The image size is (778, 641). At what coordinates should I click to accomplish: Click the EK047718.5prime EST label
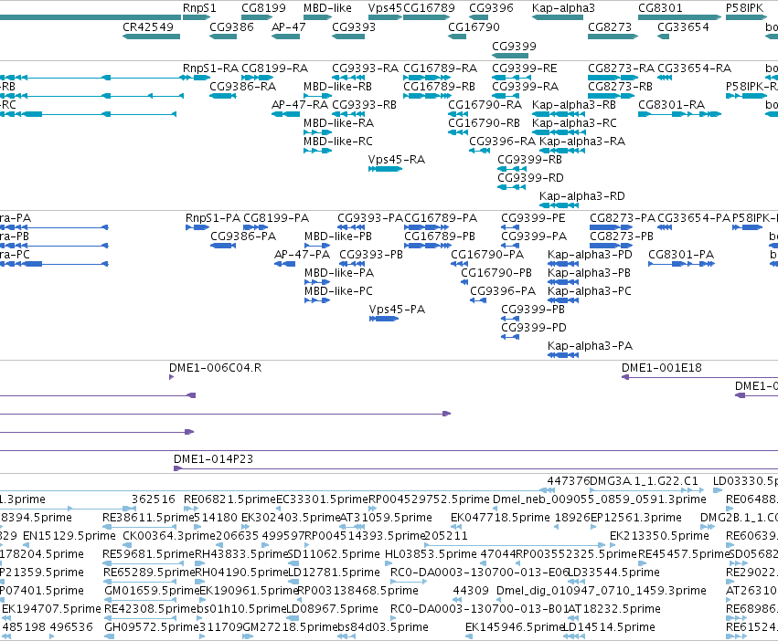[500, 518]
